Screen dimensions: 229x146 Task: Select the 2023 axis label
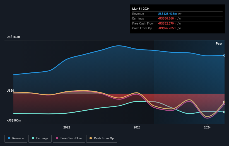(x=137, y=127)
